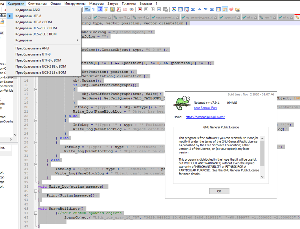The image size is (300, 229).
Task: Click the license text scroll-down arrow
Action: point(262,177)
